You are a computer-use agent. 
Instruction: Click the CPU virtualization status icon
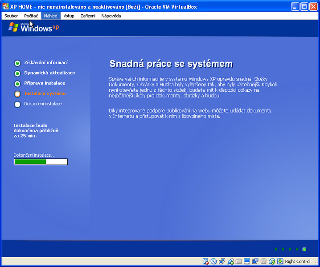[264, 261]
